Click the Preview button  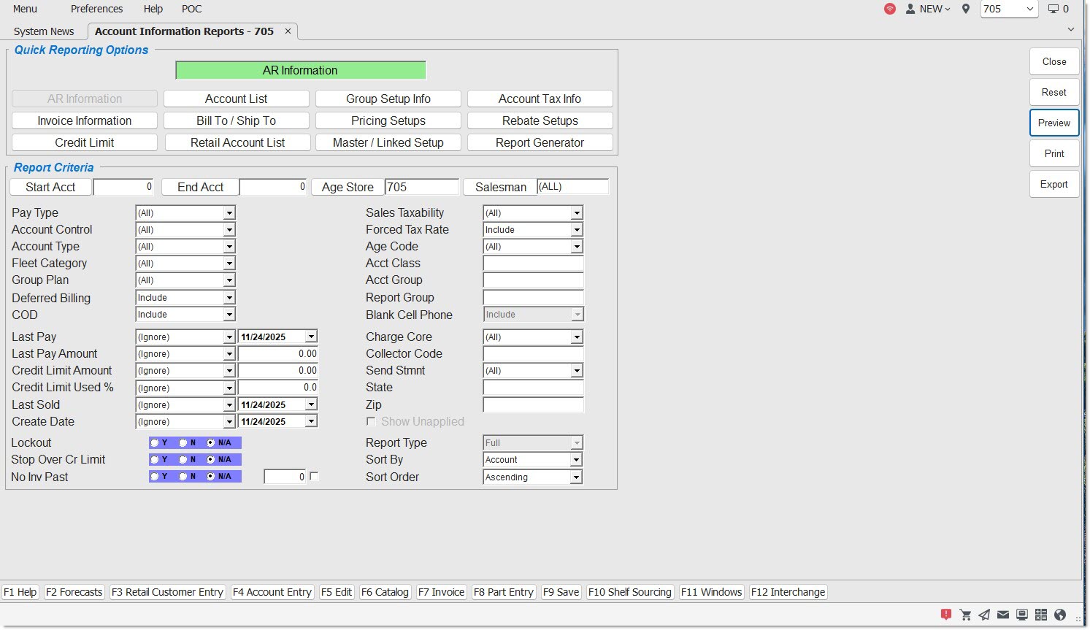[1053, 123]
